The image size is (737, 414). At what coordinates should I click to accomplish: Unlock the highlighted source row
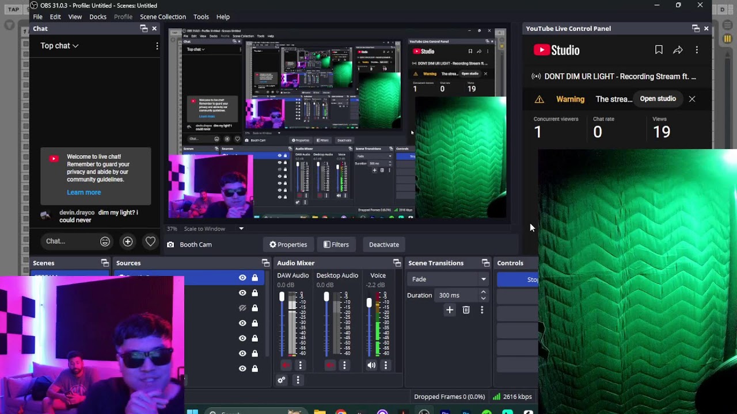point(254,278)
